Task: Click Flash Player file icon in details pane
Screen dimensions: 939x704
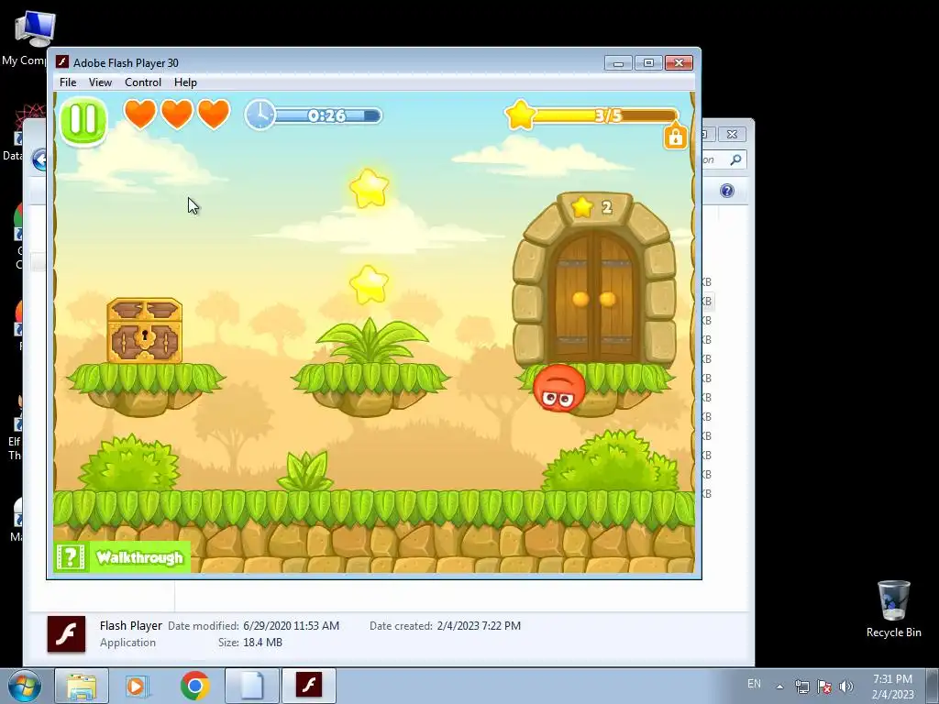Action: 66,634
